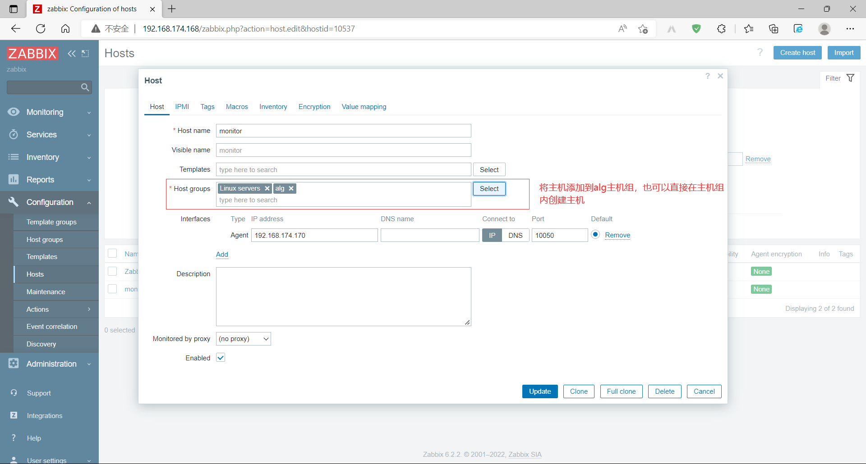Toggle the Enabled checkbox
This screenshot has height=464, width=866.
[x=221, y=358]
